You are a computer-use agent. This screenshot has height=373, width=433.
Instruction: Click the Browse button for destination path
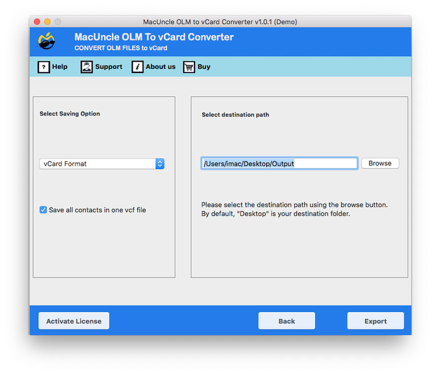380,163
